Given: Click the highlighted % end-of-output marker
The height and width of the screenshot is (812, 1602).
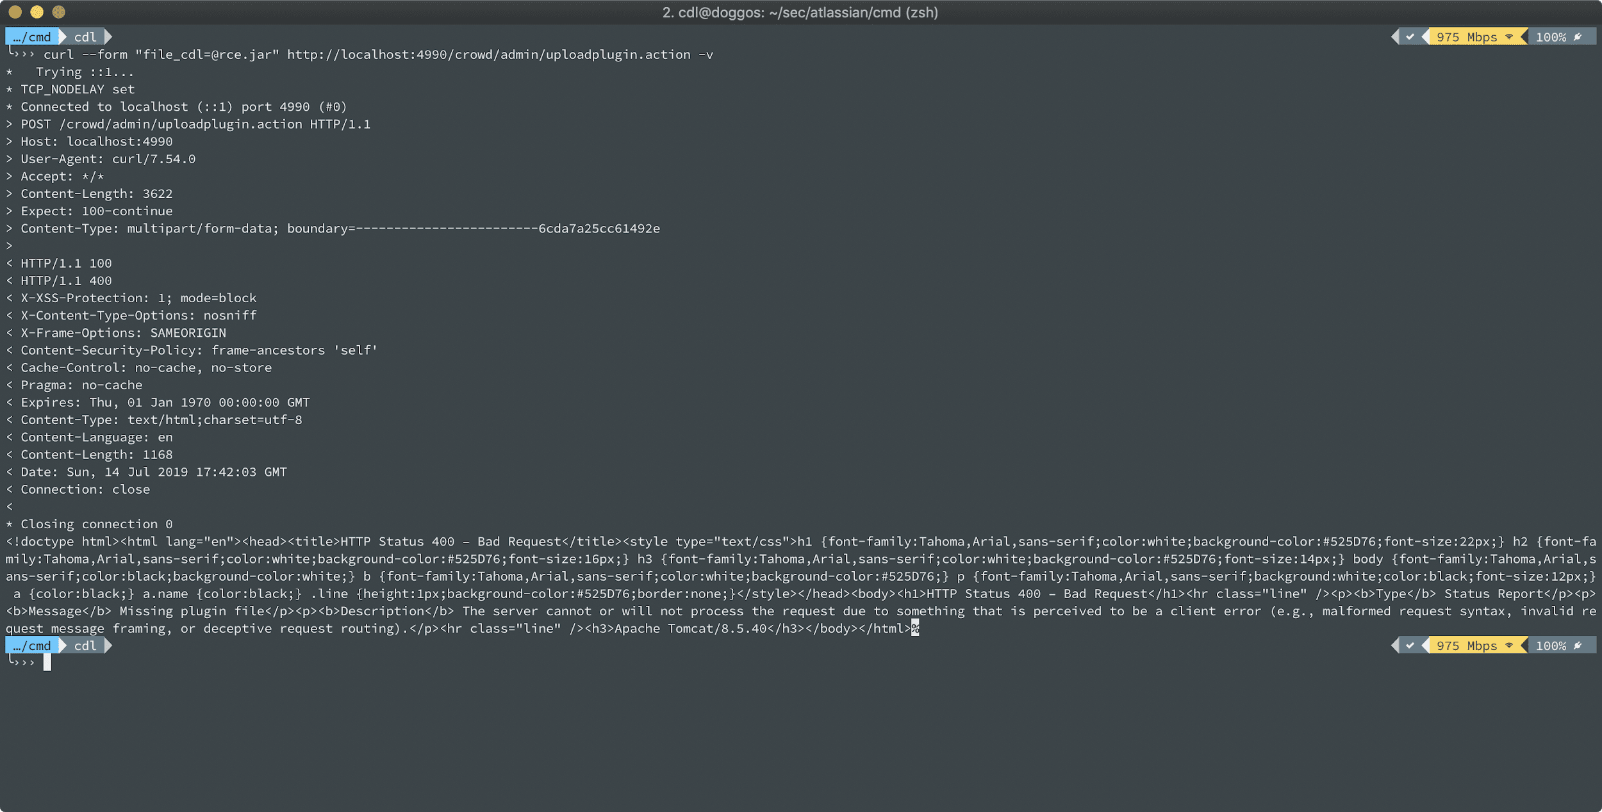Looking at the screenshot, I should click(x=915, y=628).
